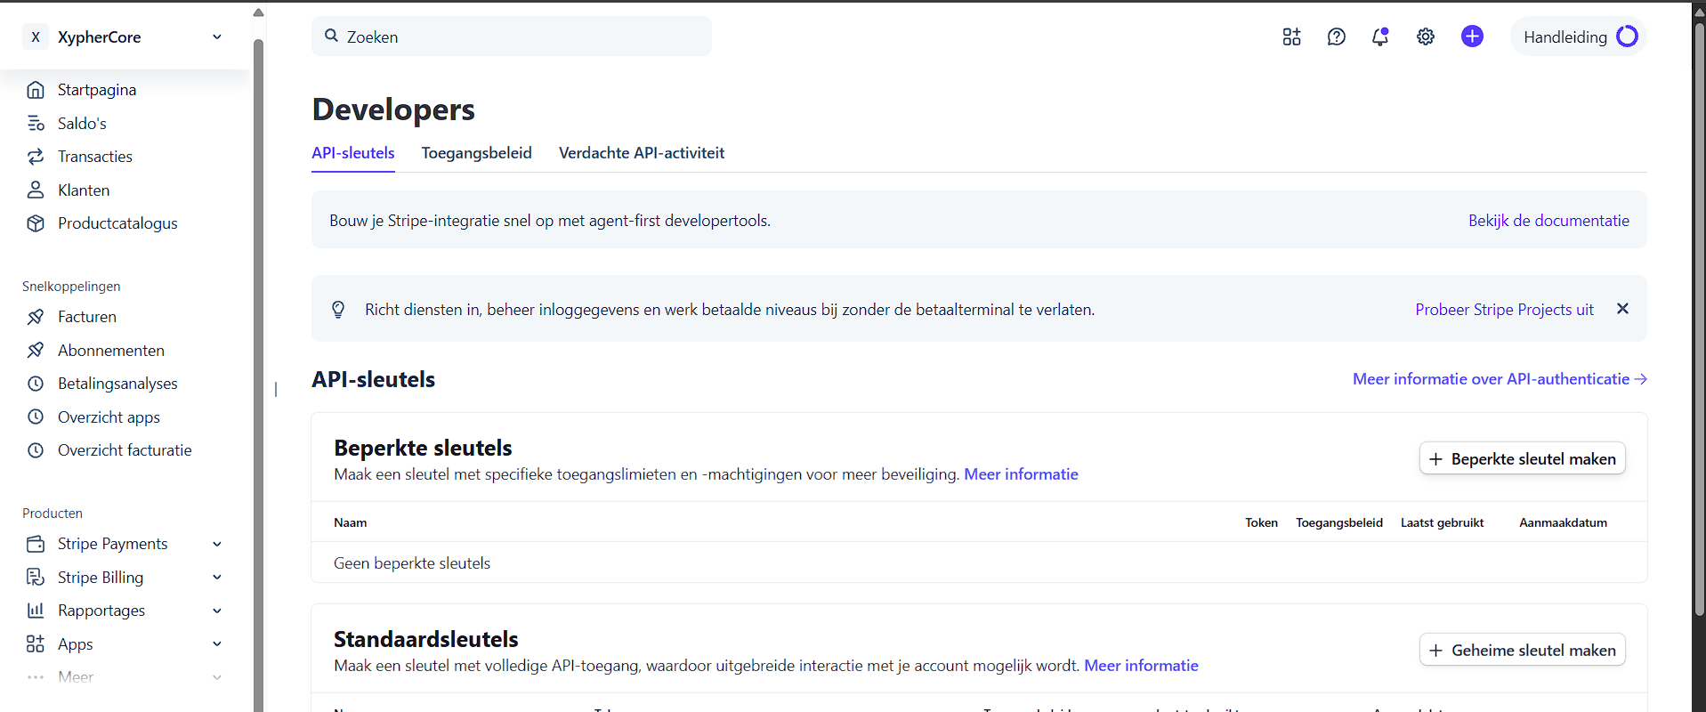
Task: Click the purple plus create button
Action: [x=1472, y=36]
